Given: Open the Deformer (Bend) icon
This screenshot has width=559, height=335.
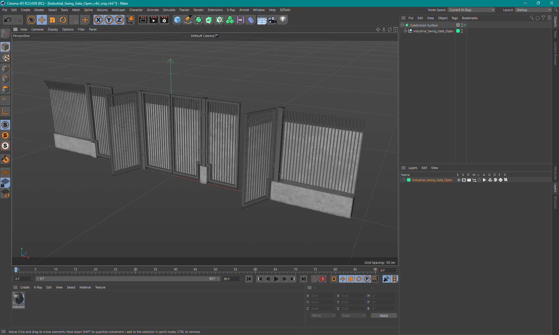Looking at the screenshot, I should [x=251, y=20].
